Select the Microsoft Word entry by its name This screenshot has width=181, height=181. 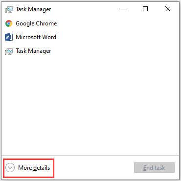click(x=36, y=37)
